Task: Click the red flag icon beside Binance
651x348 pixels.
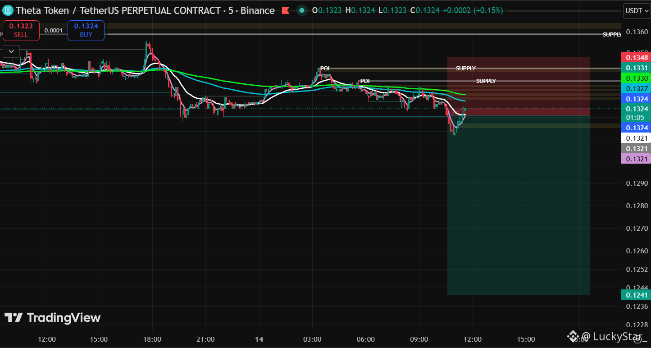Action: point(286,10)
